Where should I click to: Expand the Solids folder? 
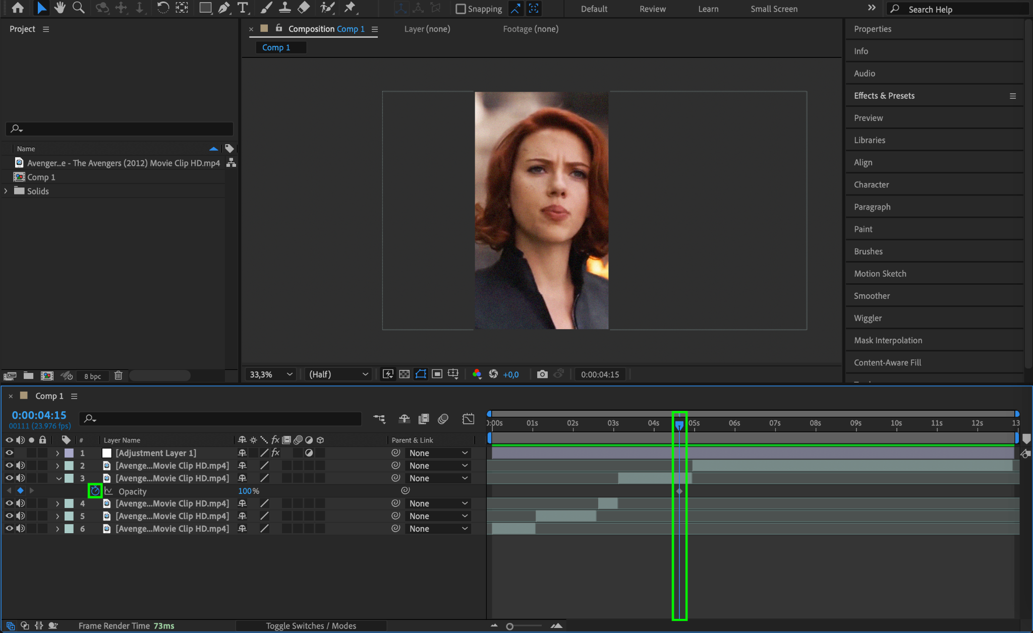(x=6, y=191)
